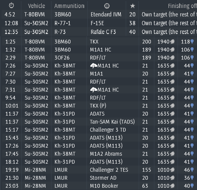The image size is (197, 190).
Task: Click the silver lion icon in the 19:19 row
Action: pyautogui.click(x=172, y=170)
